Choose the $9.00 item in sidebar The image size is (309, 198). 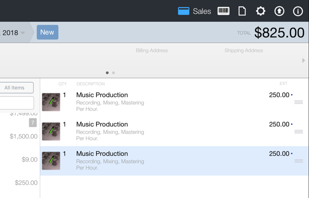[x=29, y=159]
